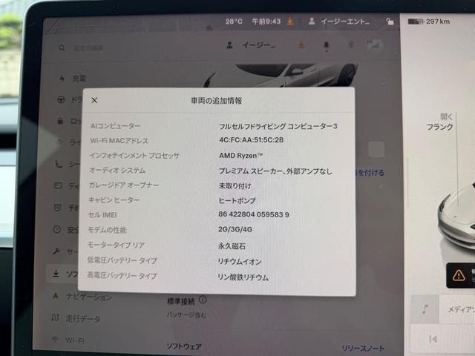475x356 pixels.
Task: Open the イージーエント profile in status bar
Action: click(x=338, y=22)
